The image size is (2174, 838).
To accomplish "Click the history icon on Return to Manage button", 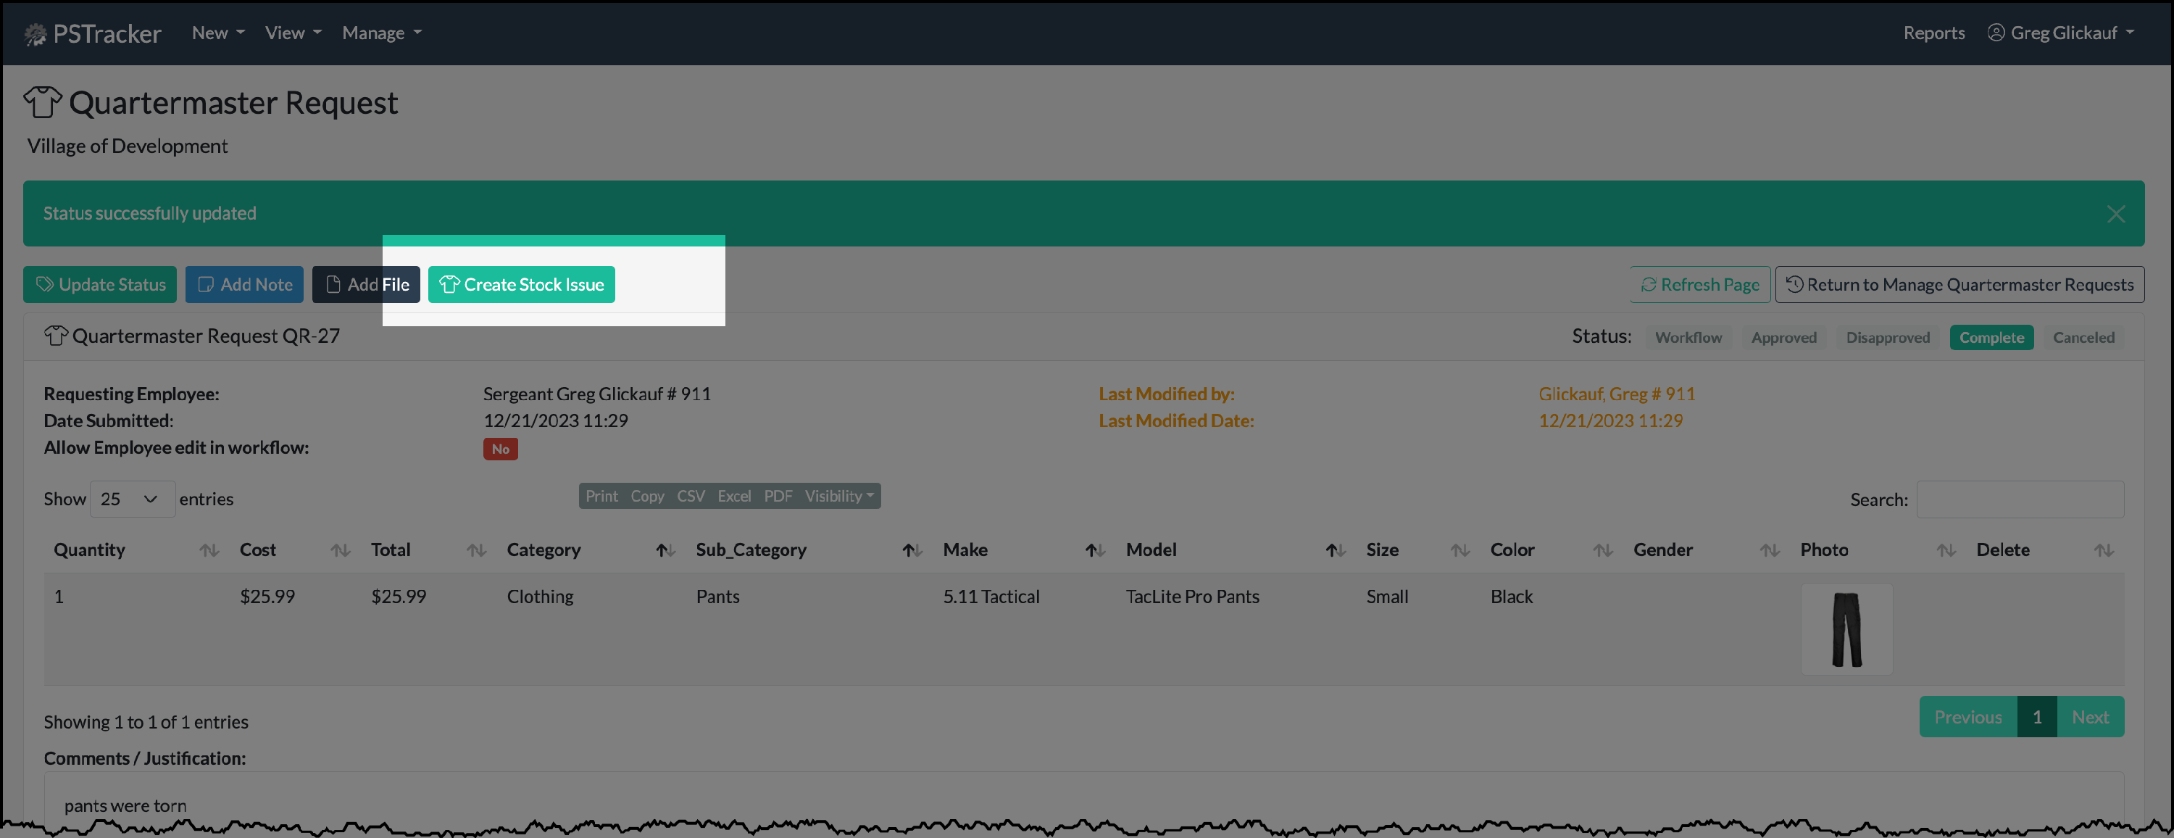I will (x=1795, y=284).
